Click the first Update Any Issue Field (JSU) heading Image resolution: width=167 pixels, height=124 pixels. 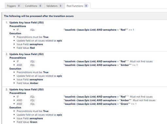(x=27, y=22)
